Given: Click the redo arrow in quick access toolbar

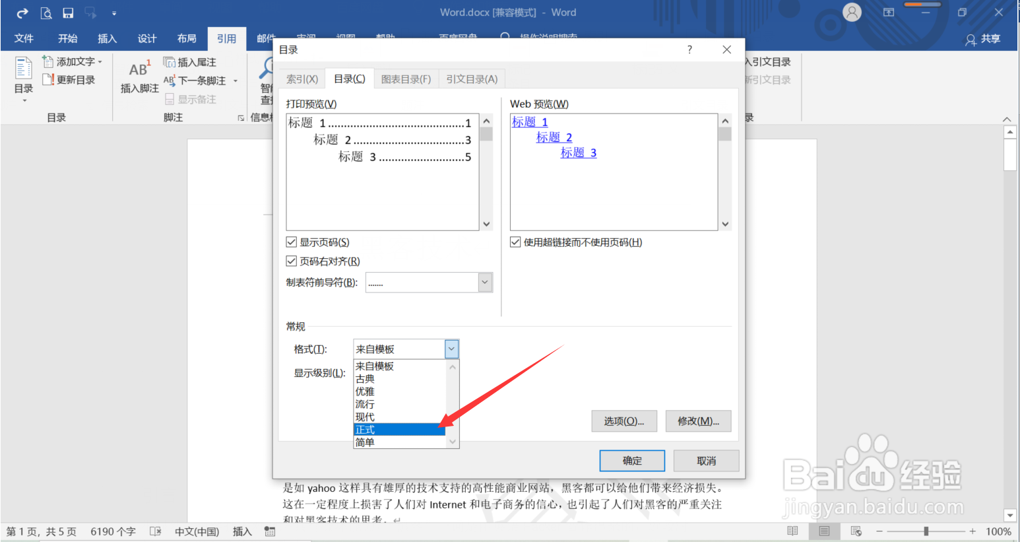Looking at the screenshot, I should pos(22,13).
